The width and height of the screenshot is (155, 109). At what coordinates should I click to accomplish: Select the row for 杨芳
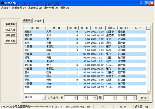click(85, 50)
